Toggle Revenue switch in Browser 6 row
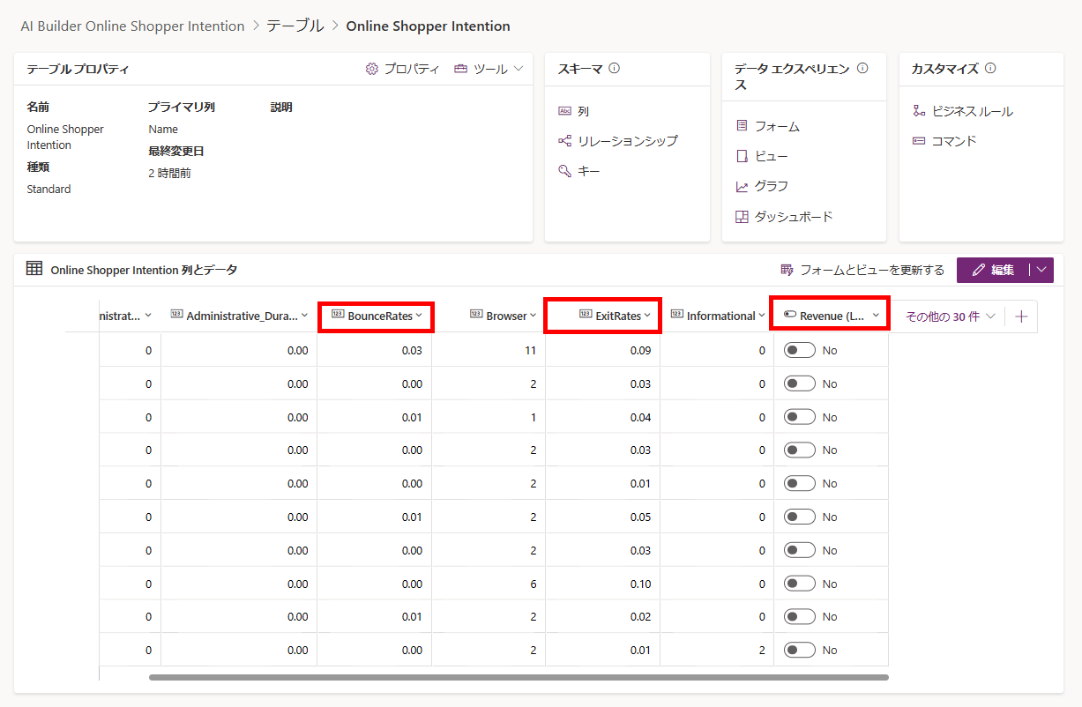Image resolution: width=1082 pixels, height=707 pixels. click(x=800, y=584)
